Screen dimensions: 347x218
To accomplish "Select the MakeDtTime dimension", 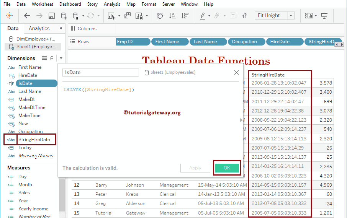I will [32, 107].
